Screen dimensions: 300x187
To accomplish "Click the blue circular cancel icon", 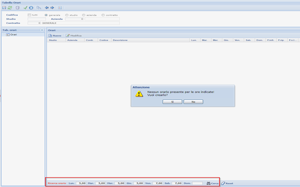I will click(x=31, y=8).
